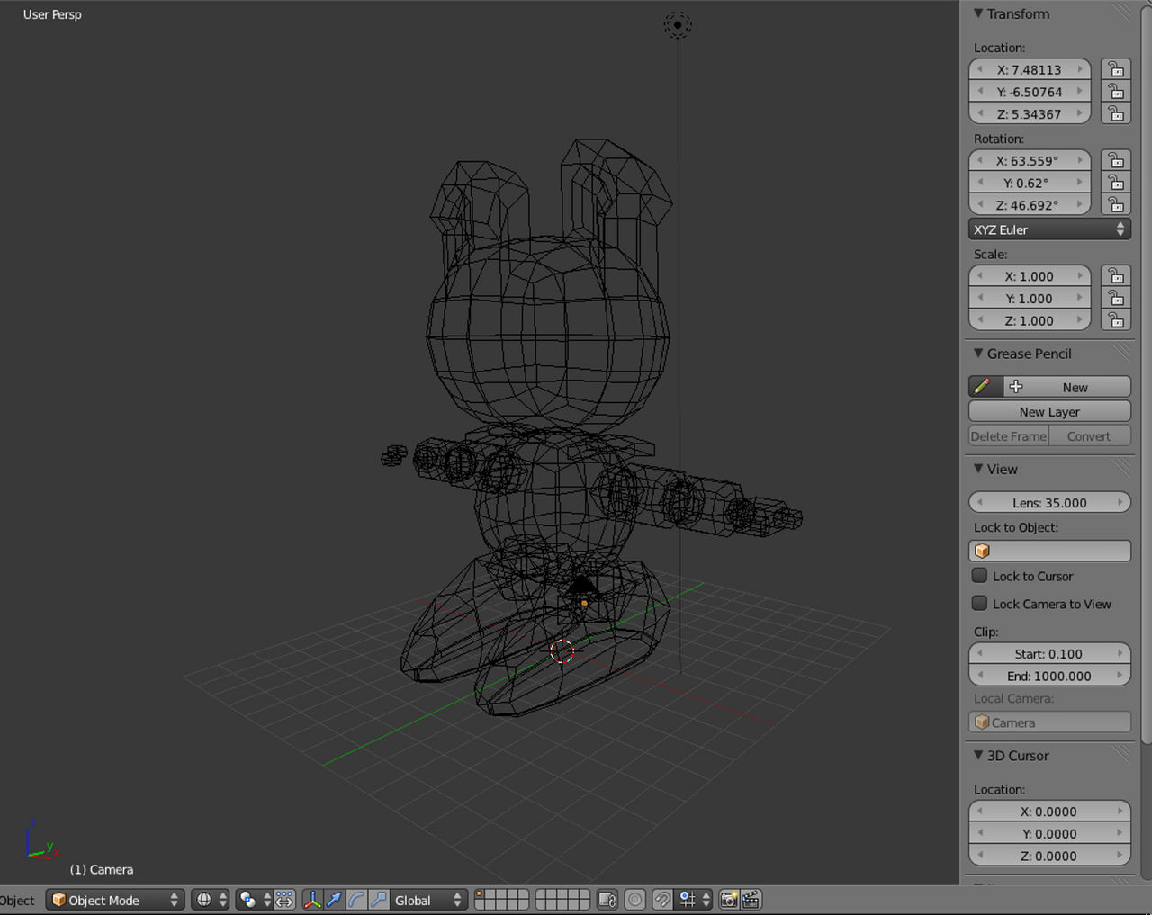Screen dimensions: 1152x915
Task: Enable the Lock Camera to View checkbox
Action: point(980,604)
